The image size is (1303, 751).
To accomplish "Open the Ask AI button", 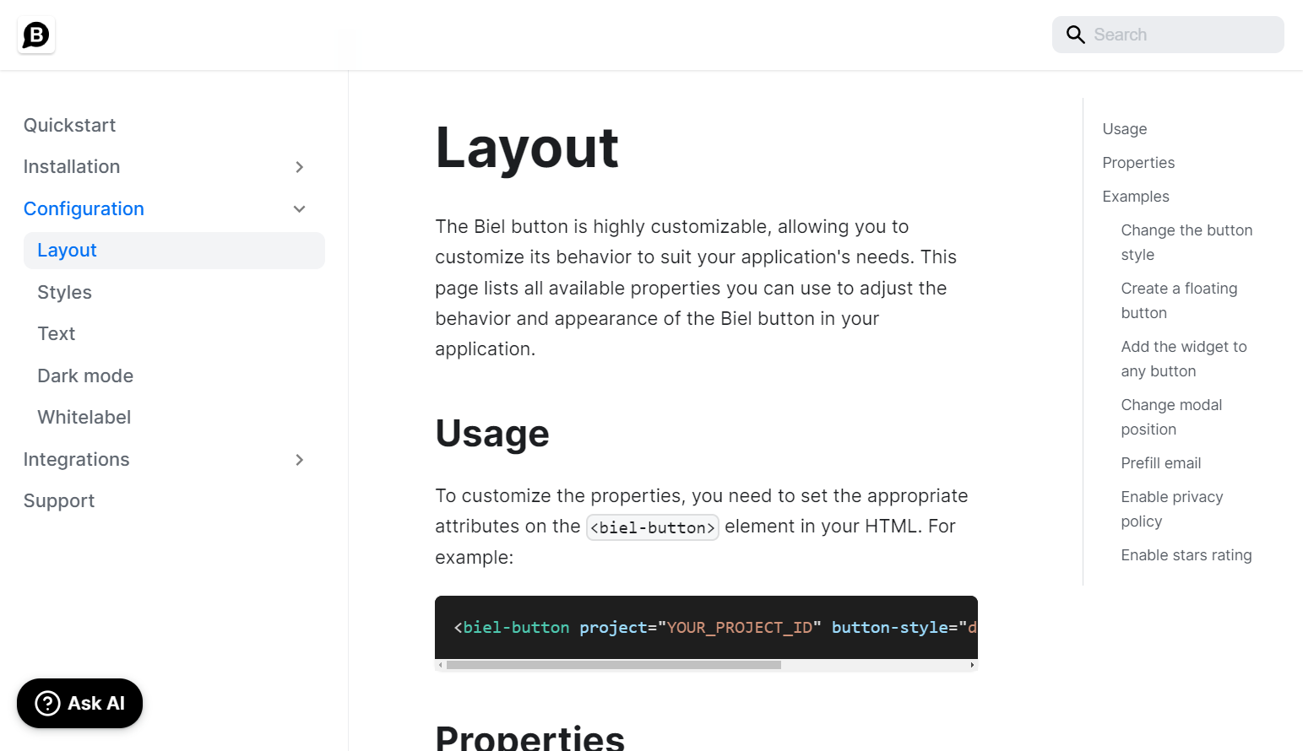I will click(79, 703).
